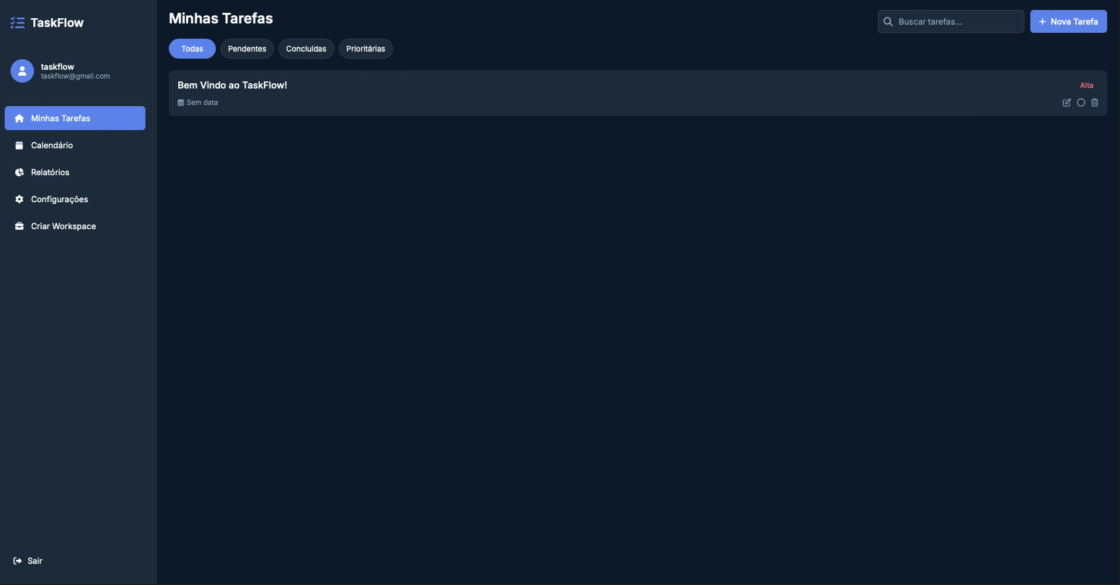Mark the Bem Vindo task as complete
This screenshot has width=1120, height=585.
pos(1081,103)
